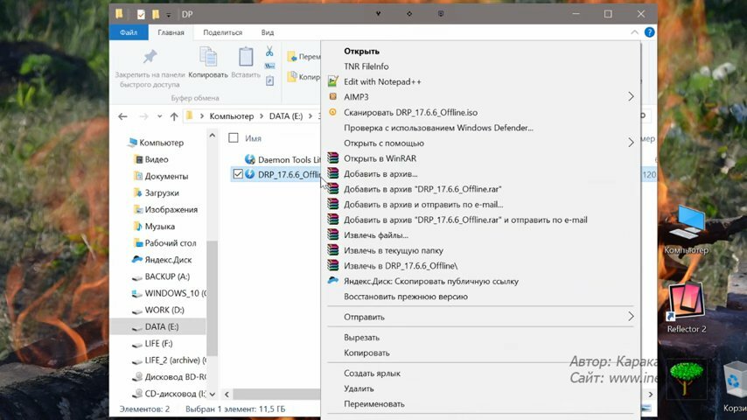Expand the Компьютер breadcrumb chevron
Screen dimensions: 747x420
point(262,115)
